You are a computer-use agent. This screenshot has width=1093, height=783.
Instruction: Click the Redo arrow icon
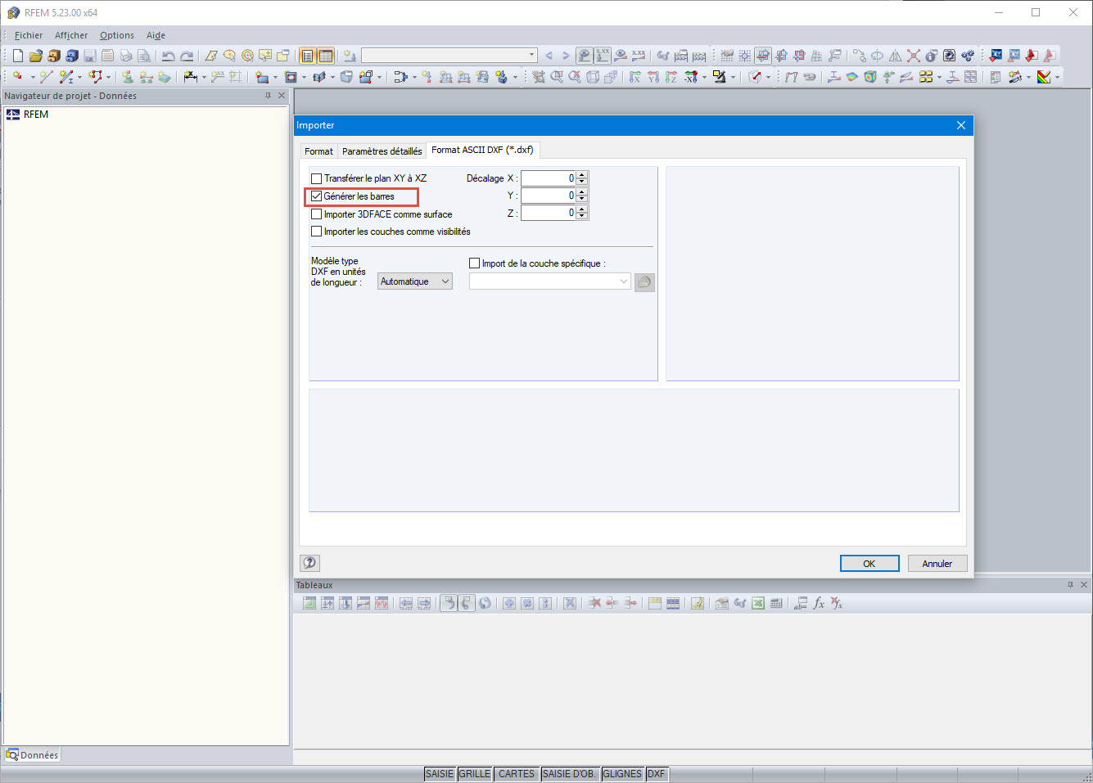[187, 56]
